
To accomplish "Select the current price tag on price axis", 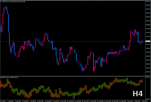I will click(x=148, y=41).
